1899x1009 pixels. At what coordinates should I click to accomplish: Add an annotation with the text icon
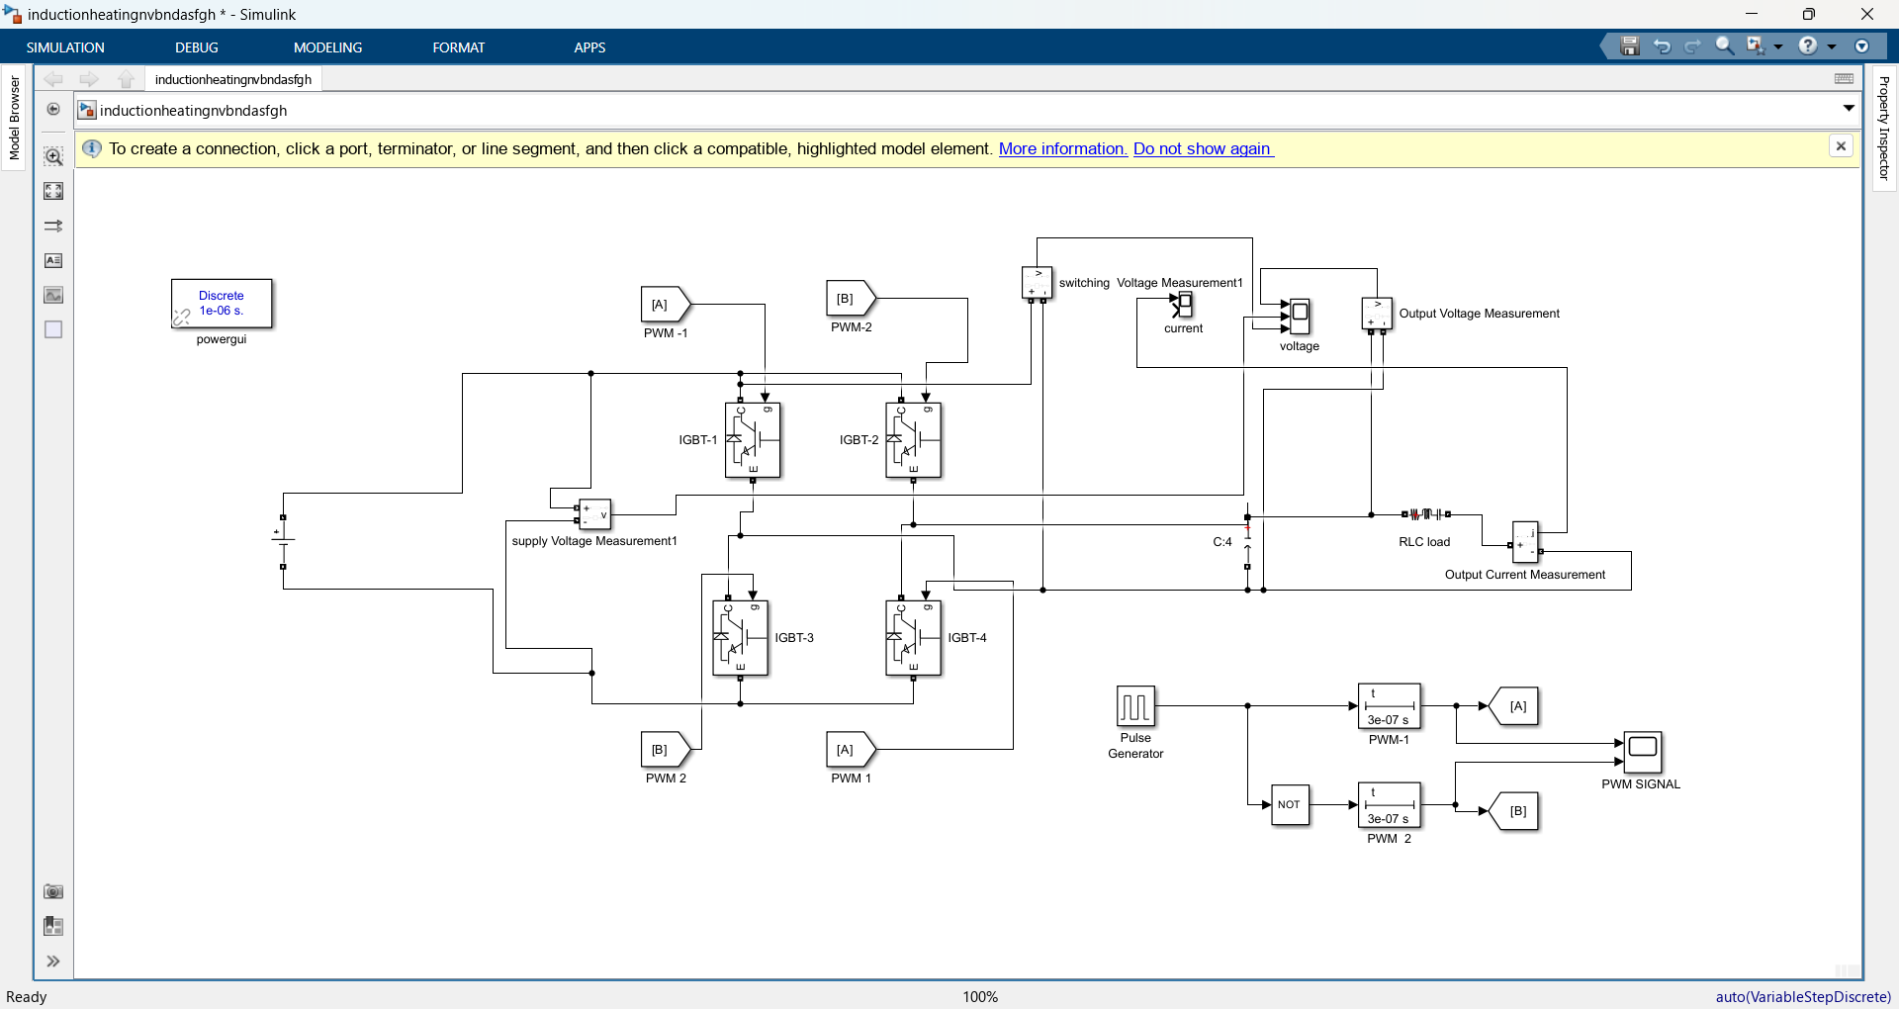point(53,260)
